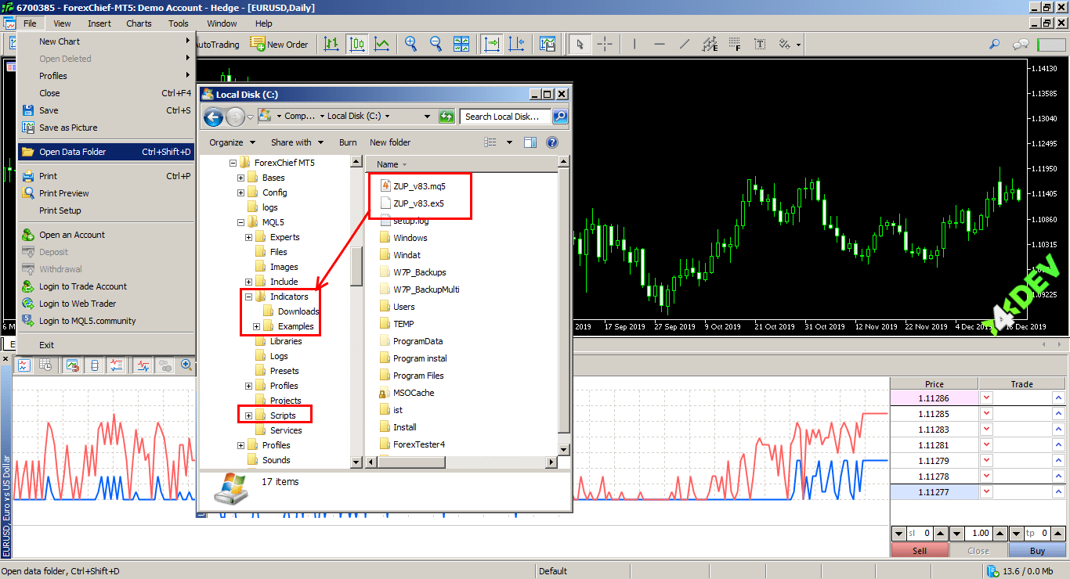The image size is (1070, 579).
Task: Expand the Experts folder tree node
Action: pos(249,237)
